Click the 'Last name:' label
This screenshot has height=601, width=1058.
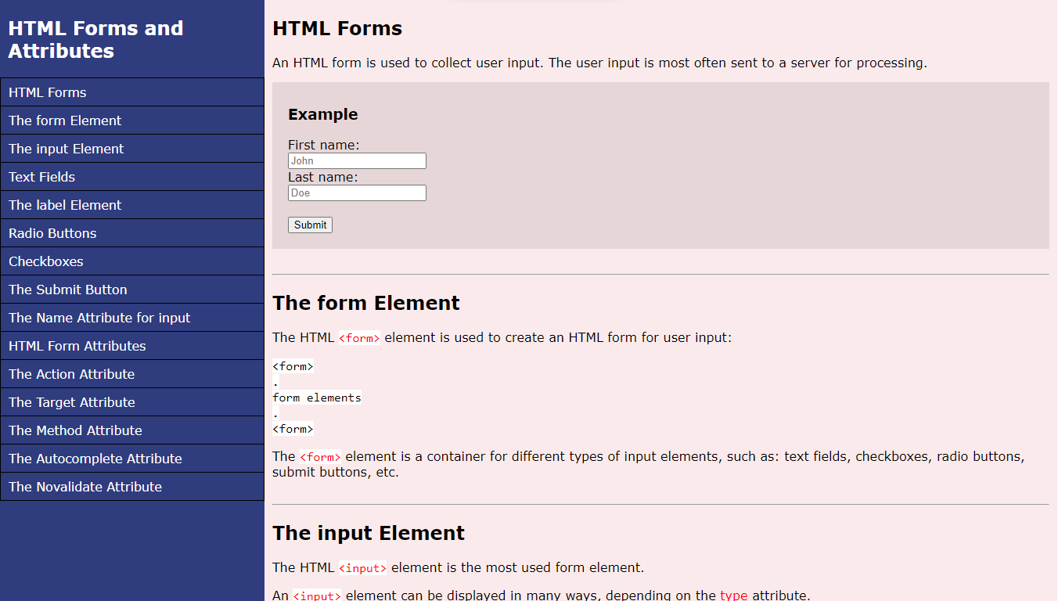tap(323, 177)
